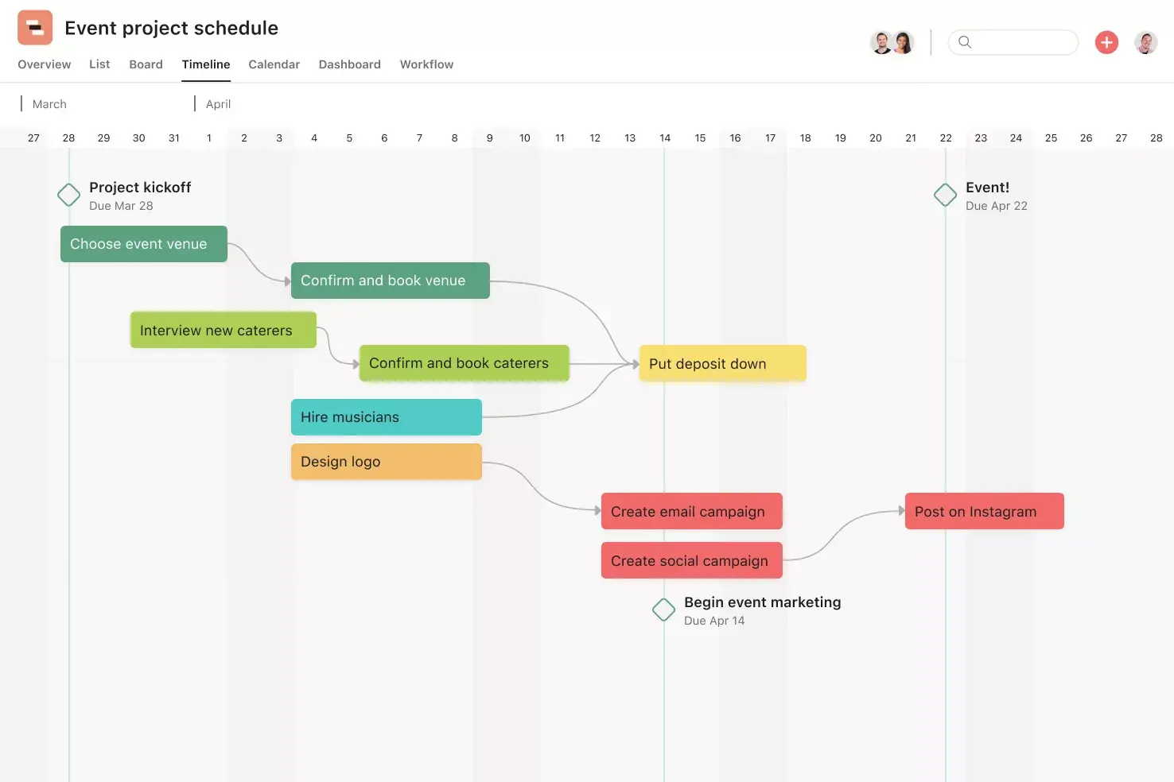The height and width of the screenshot is (782, 1174).
Task: Open the Design logo task bar
Action: point(386,462)
